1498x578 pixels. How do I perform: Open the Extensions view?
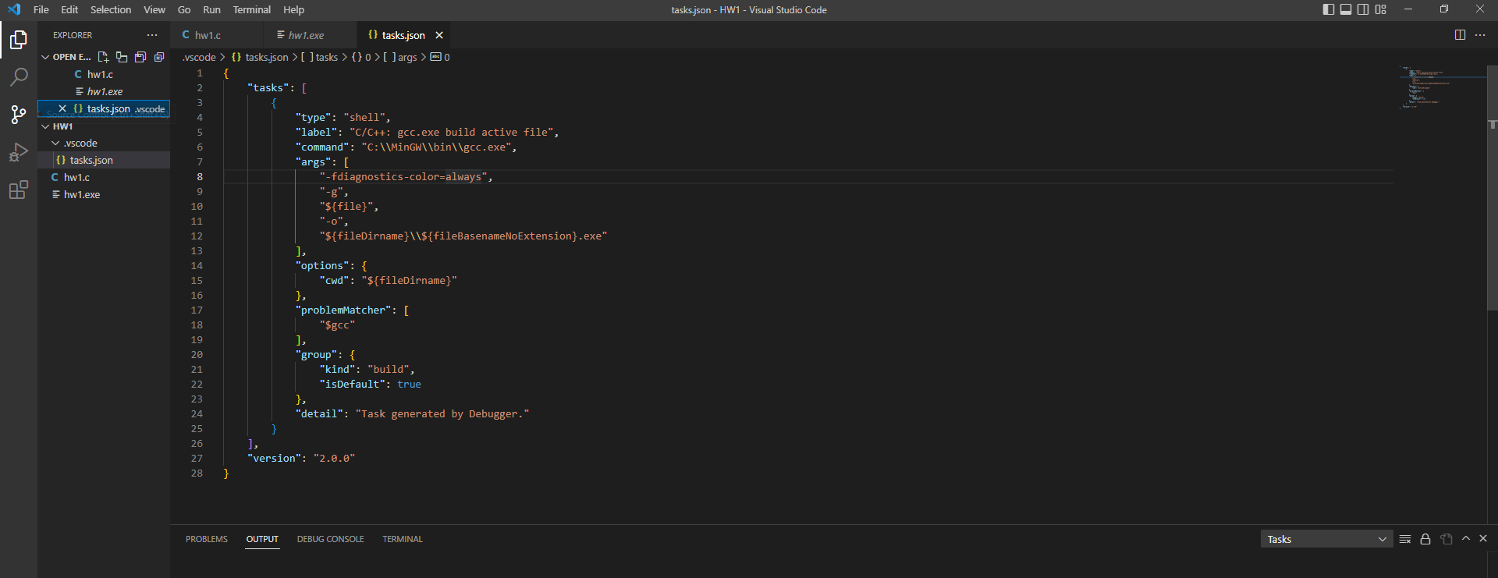(x=19, y=190)
